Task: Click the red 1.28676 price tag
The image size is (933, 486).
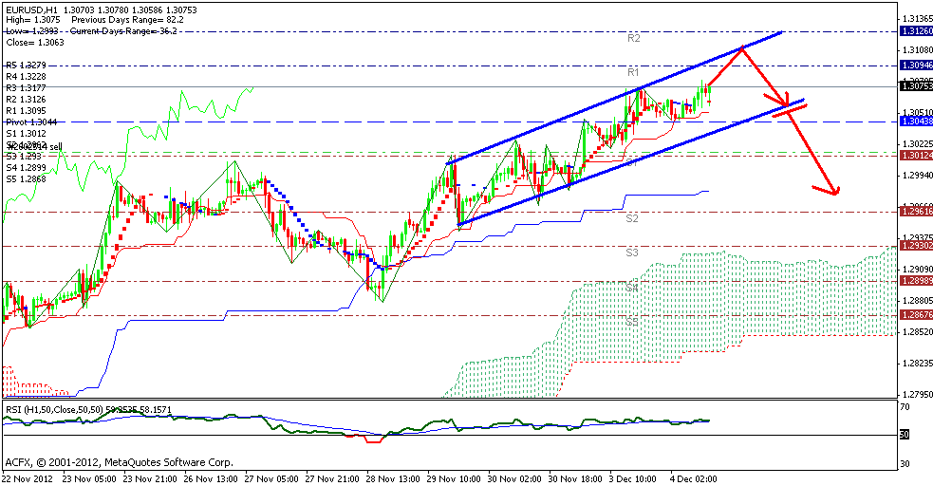Action: [916, 315]
